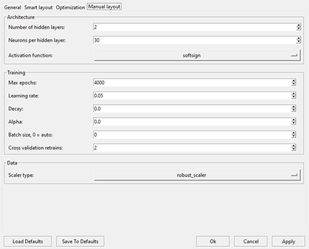The height and width of the screenshot is (249, 309).
Task: Decrease Decay value with down arrow
Action: (x=294, y=110)
